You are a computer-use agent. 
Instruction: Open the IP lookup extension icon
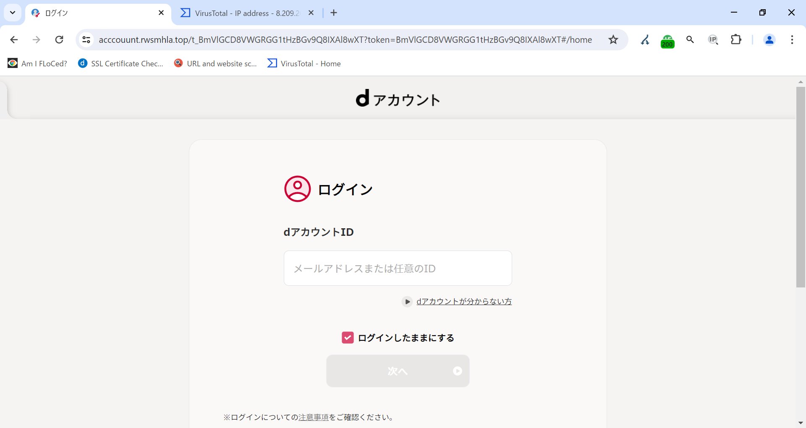(x=713, y=40)
